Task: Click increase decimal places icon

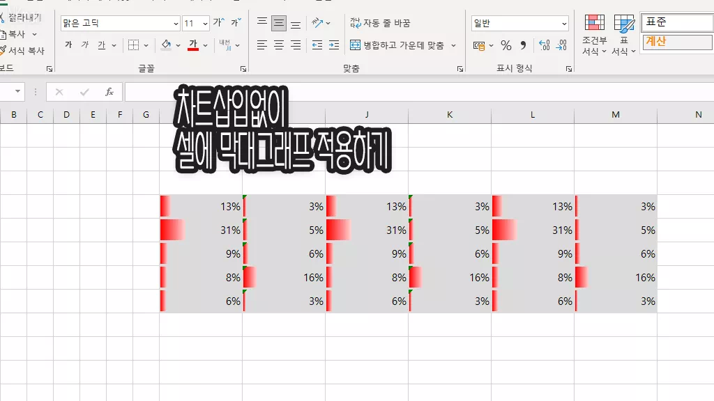Action: coord(544,45)
